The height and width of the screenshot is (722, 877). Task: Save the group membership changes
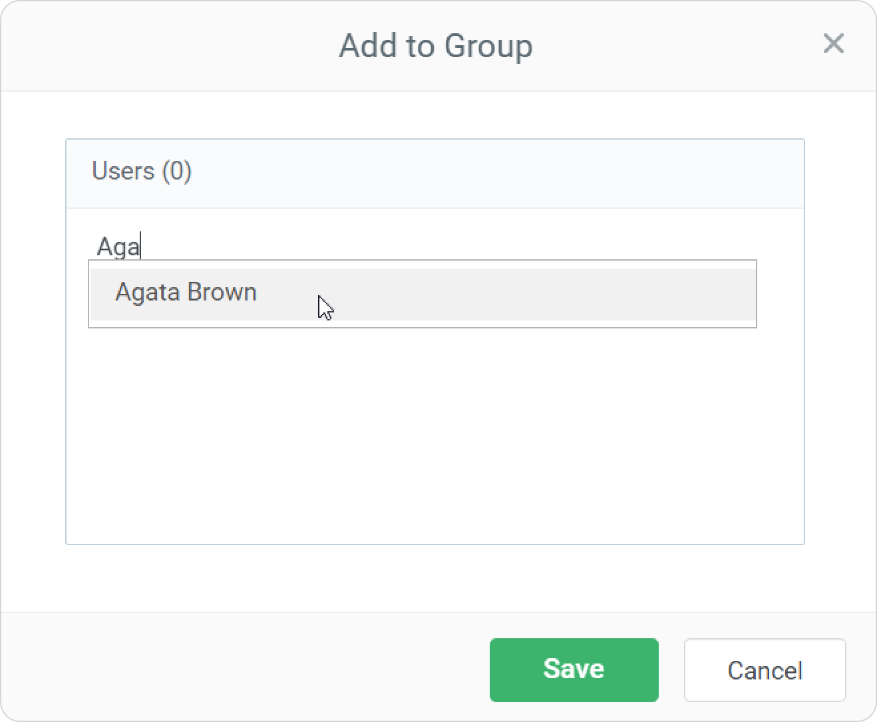(574, 669)
